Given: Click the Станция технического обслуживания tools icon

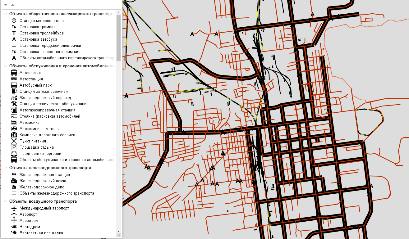Looking at the screenshot, I should click(x=14, y=104).
